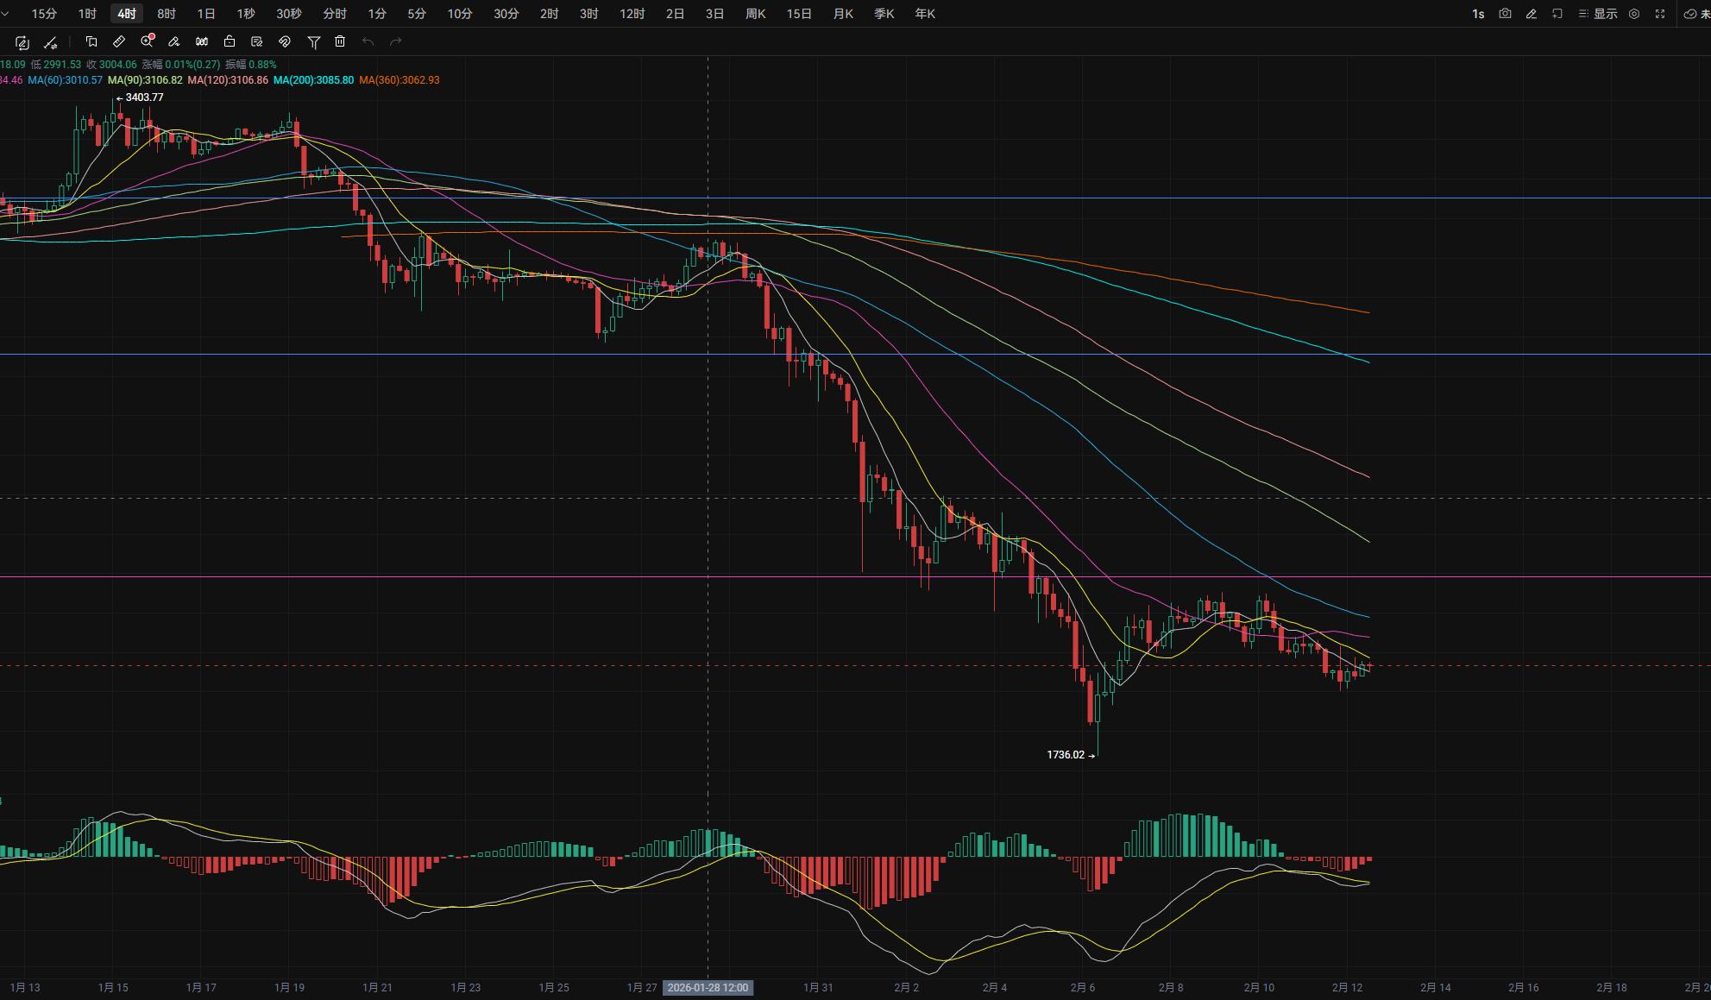Click the 1s refresh interval button

click(x=1478, y=14)
